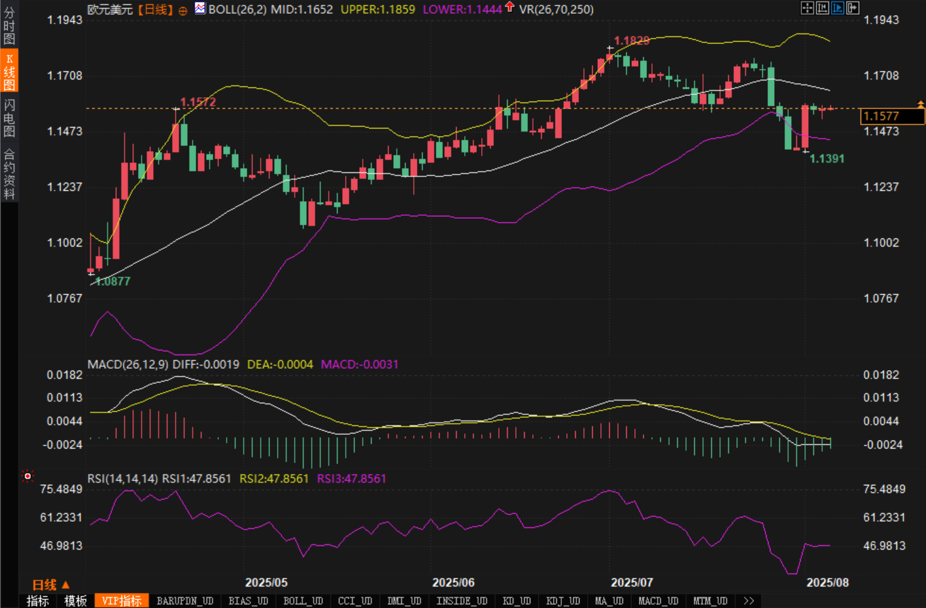926x608 pixels.
Task: Click the 1.1829 high price marker
Action: 632,41
